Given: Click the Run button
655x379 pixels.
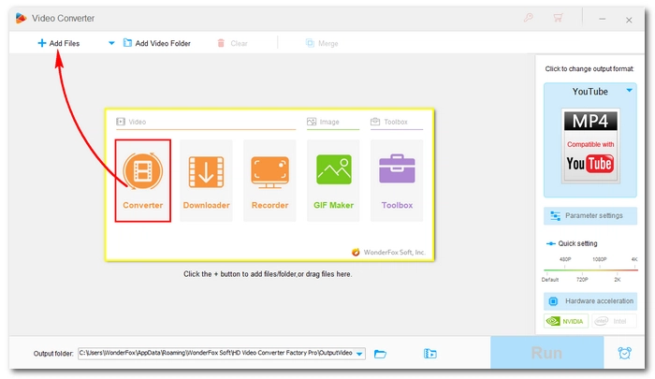Looking at the screenshot, I should [x=546, y=353].
